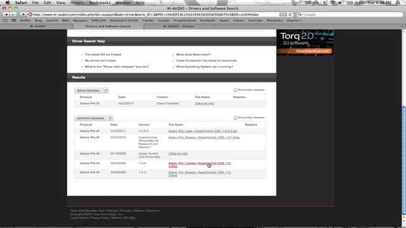Screen dimensions: 406x228
Task: Open the YouTube bookmark
Action: point(255,20)
